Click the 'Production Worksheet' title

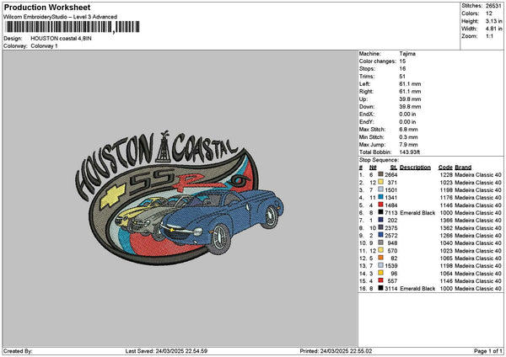[x=47, y=7]
